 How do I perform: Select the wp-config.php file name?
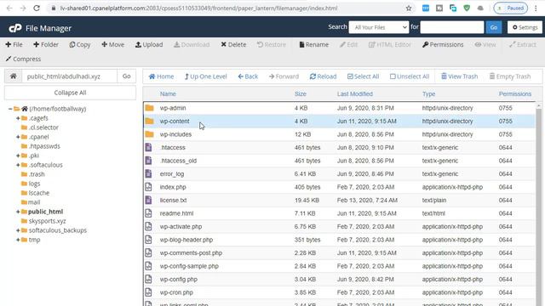pos(178,280)
